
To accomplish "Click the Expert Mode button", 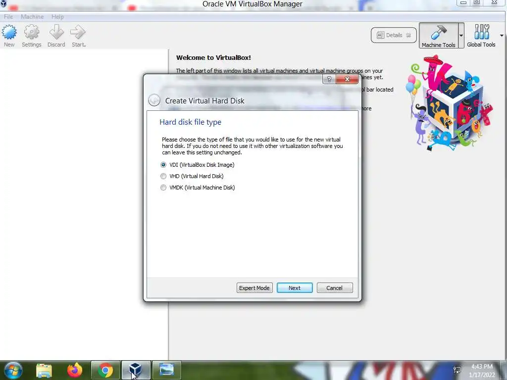I will tap(254, 288).
